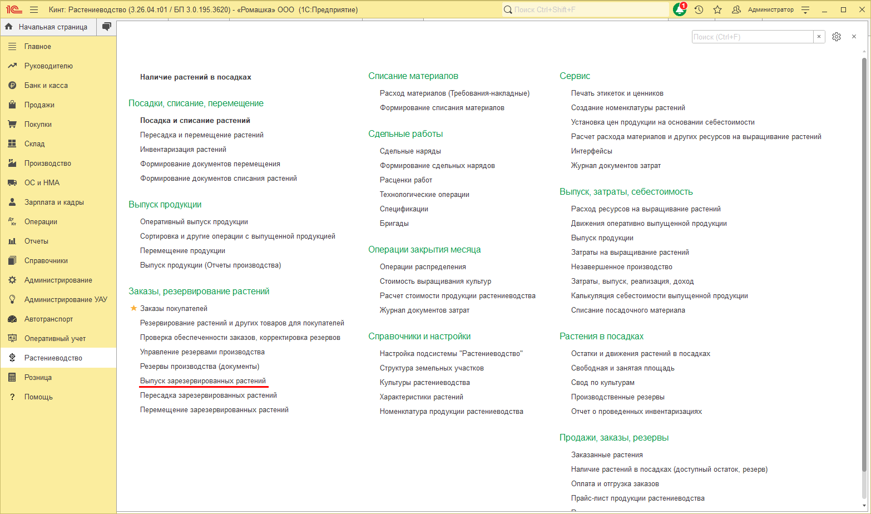Open Инвентаризация растений
This screenshot has width=871, height=514.
(x=184, y=150)
